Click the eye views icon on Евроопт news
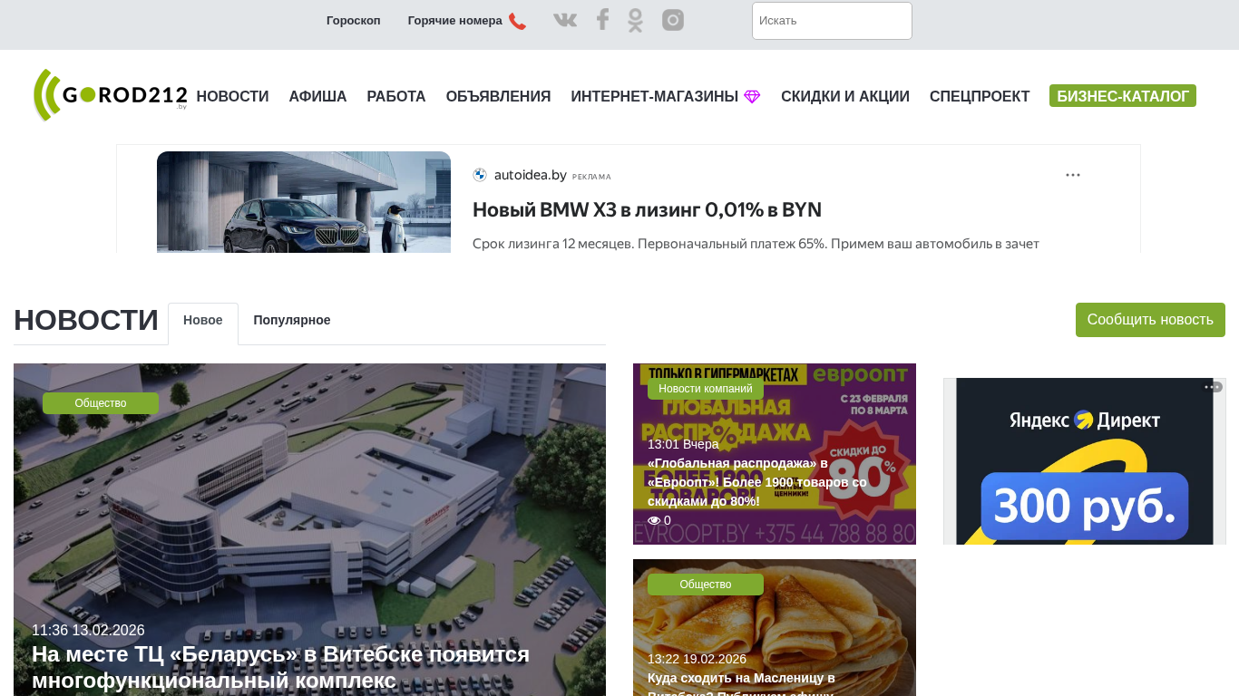This screenshot has width=1239, height=696. click(x=654, y=520)
